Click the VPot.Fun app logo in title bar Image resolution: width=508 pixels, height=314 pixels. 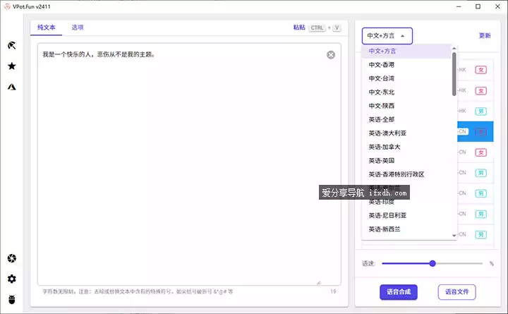point(7,6)
